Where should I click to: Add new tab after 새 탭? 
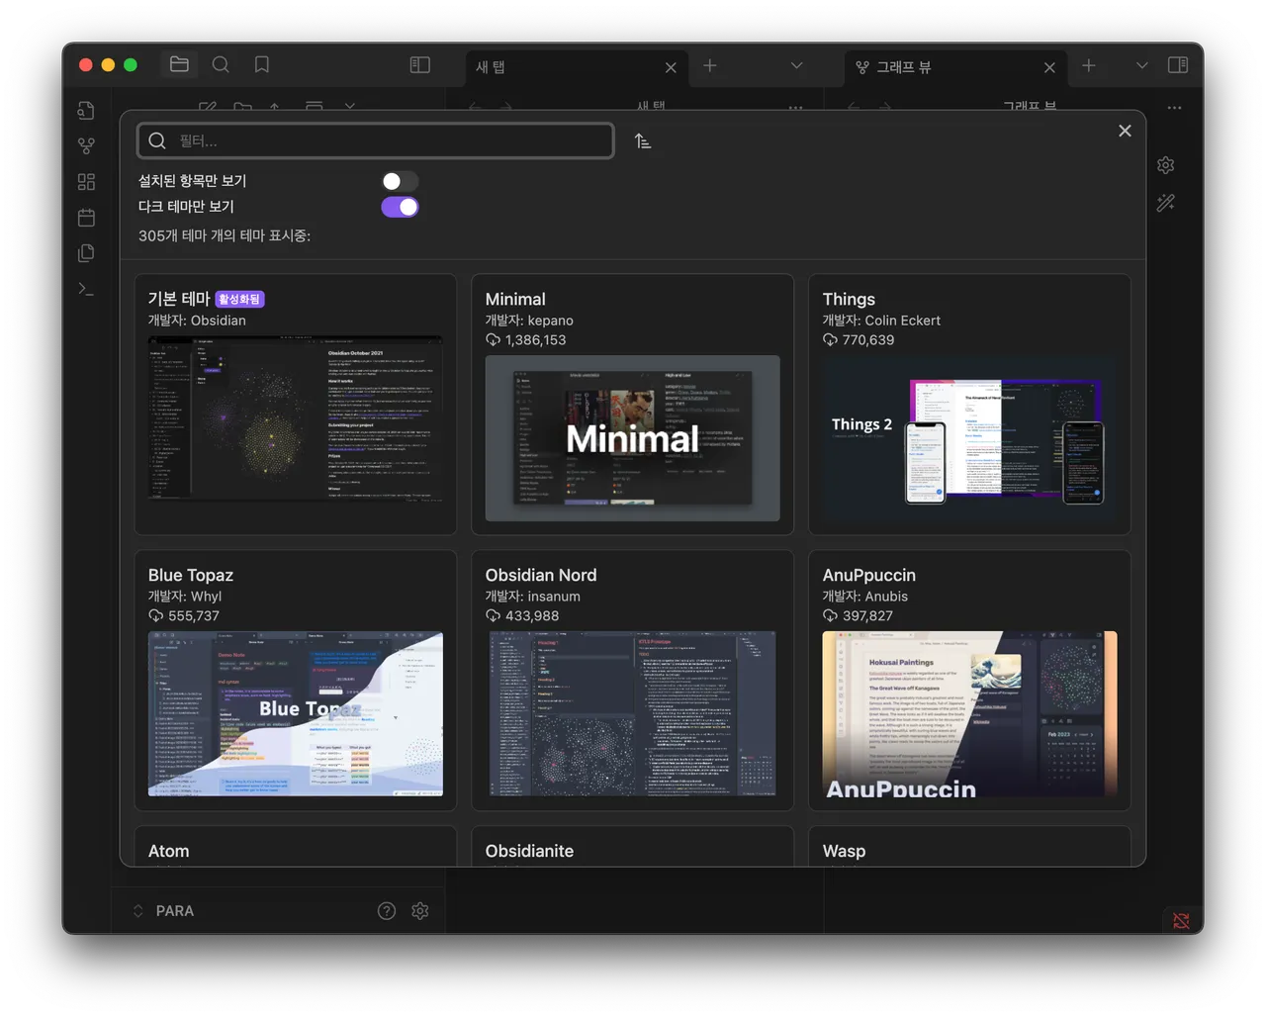pos(710,65)
